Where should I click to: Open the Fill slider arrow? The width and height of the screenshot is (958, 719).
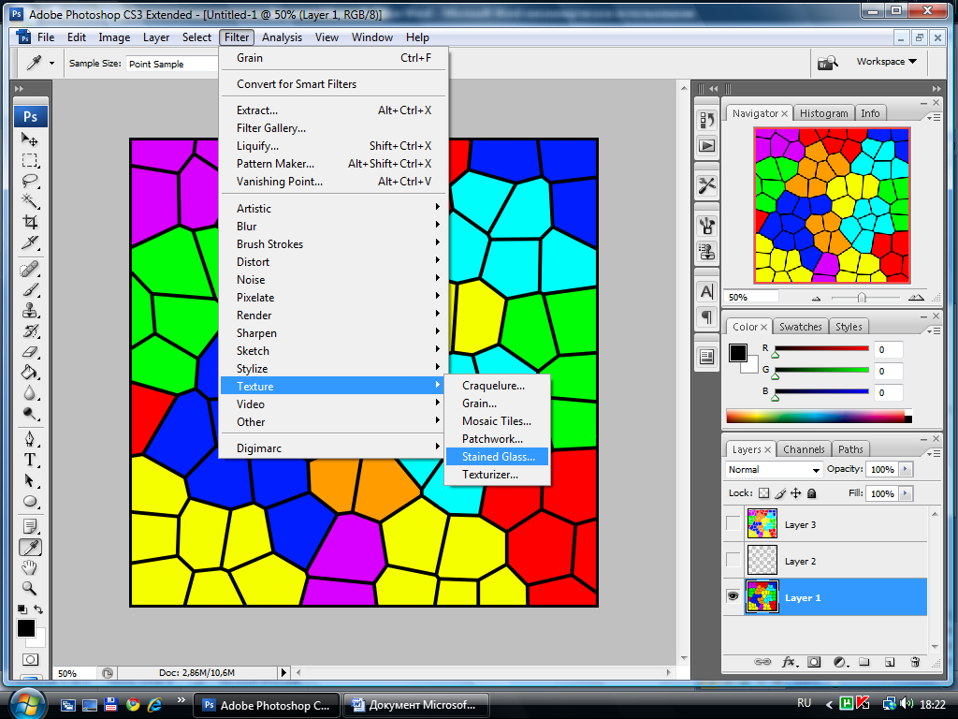point(906,493)
